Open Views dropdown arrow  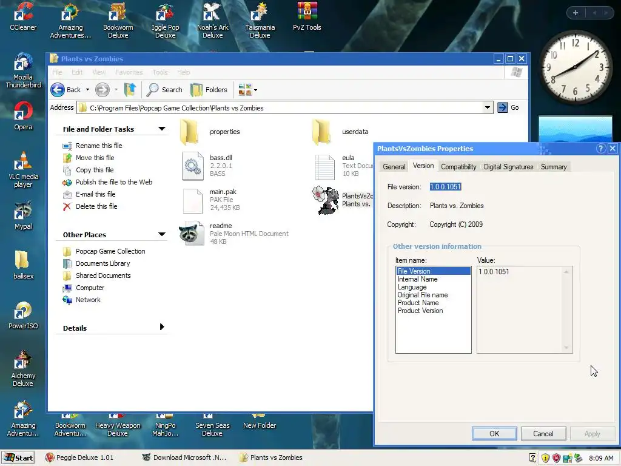[x=255, y=90]
